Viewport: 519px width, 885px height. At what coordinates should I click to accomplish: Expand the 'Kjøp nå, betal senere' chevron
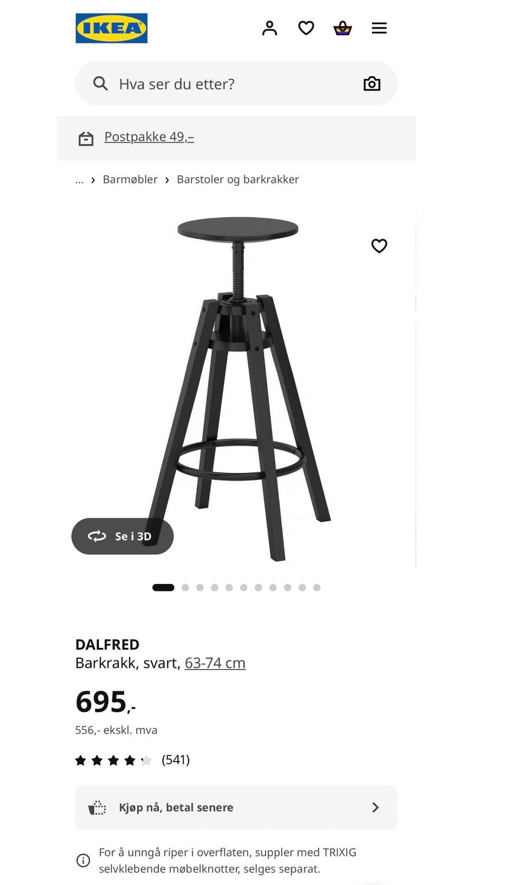375,808
